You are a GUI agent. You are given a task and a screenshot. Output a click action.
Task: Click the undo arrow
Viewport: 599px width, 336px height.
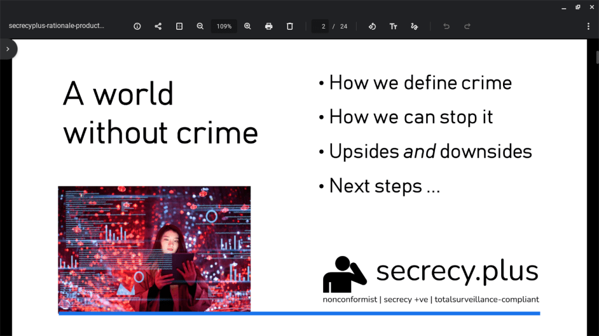click(x=446, y=26)
